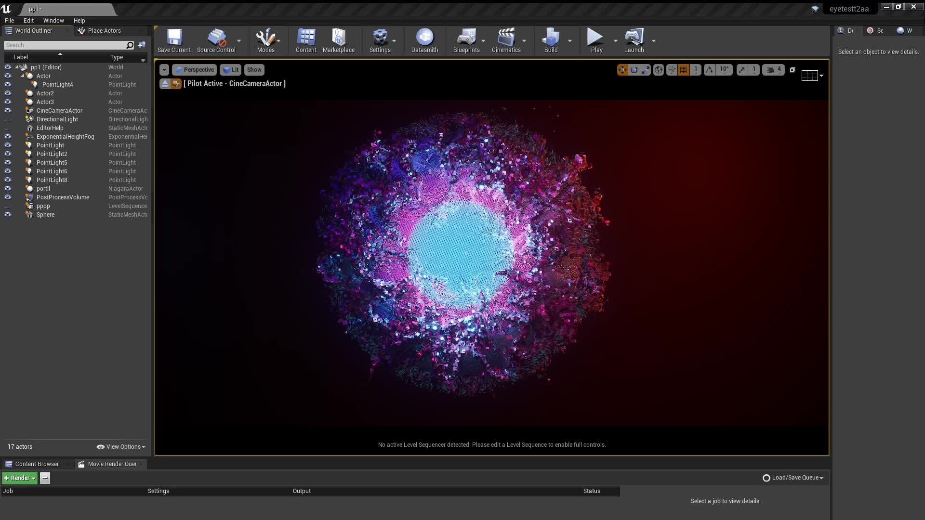Open the Show flags dropdown
925x520 pixels.
pyautogui.click(x=254, y=70)
